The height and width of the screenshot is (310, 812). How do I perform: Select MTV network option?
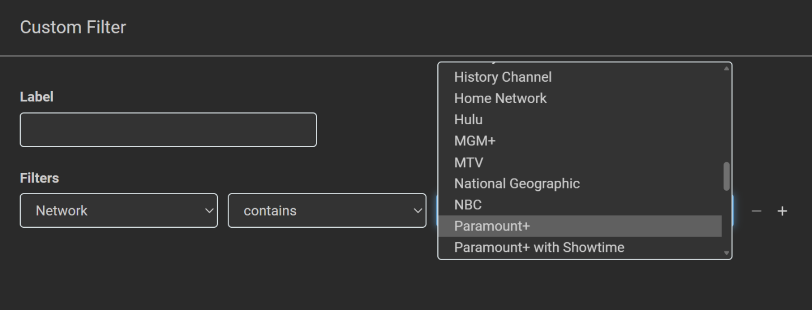point(469,162)
